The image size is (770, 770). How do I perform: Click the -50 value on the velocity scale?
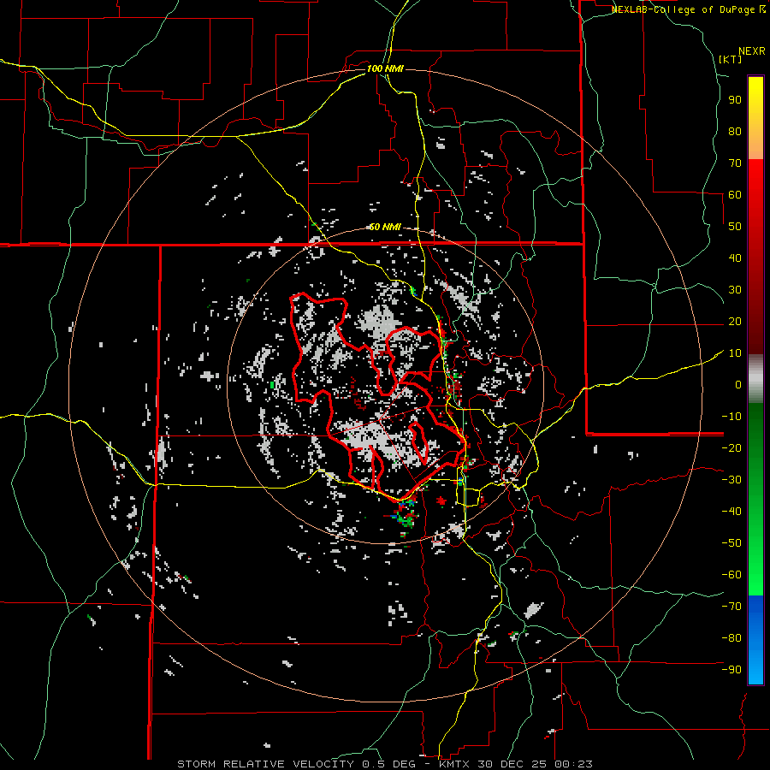coord(731,543)
